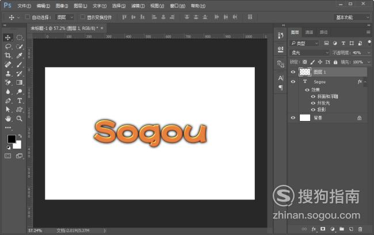Select the Blur tool
Image resolution: width=374 pixels, height=235 pixels.
tap(7, 92)
